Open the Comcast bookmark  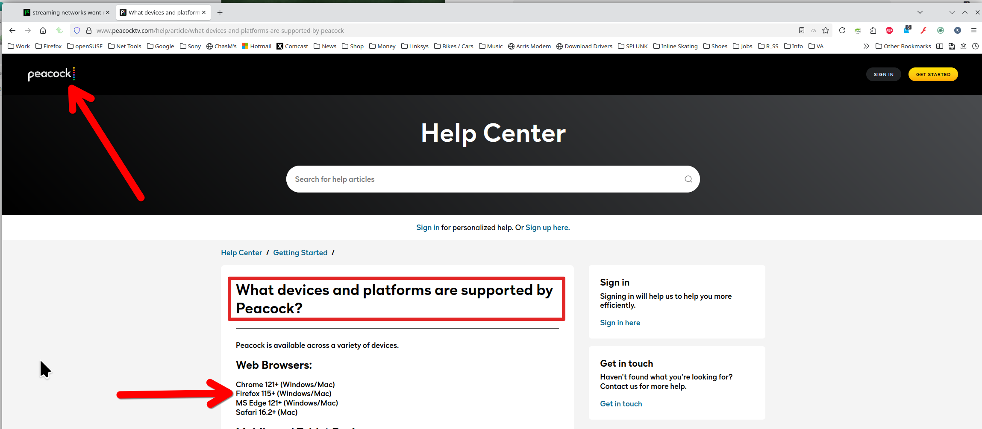(x=292, y=46)
